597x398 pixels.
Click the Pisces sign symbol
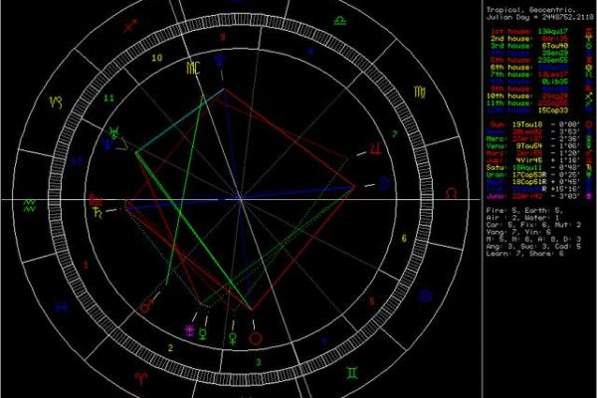coord(62,305)
